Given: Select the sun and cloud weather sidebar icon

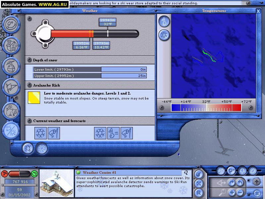Looking at the screenshot, I should coord(11,130).
